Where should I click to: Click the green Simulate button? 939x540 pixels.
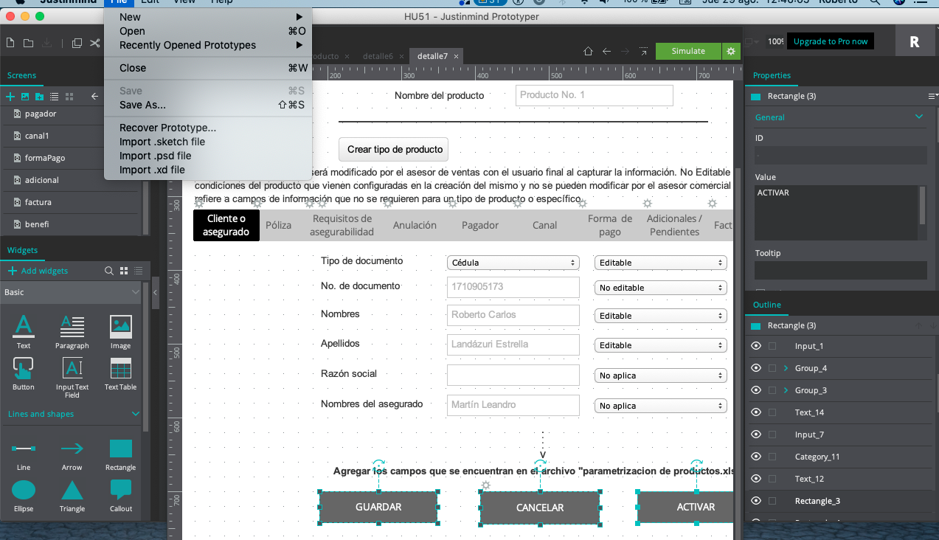click(687, 51)
